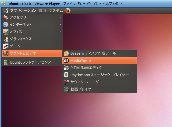Click the オフィス chart icon

pyautogui.click(x=6, y=32)
